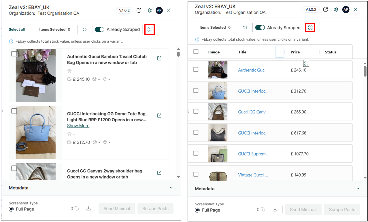Open external link icon in right panel header

tap(325, 10)
